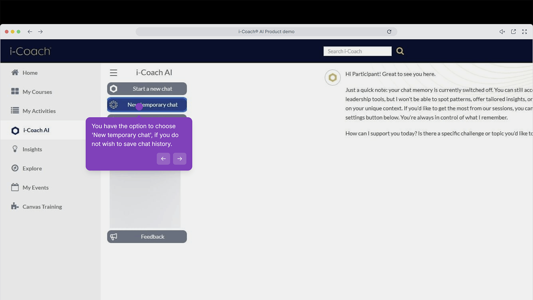Image resolution: width=533 pixels, height=300 pixels.
Task: Open Canvas Training in sidebar
Action: [x=42, y=207]
